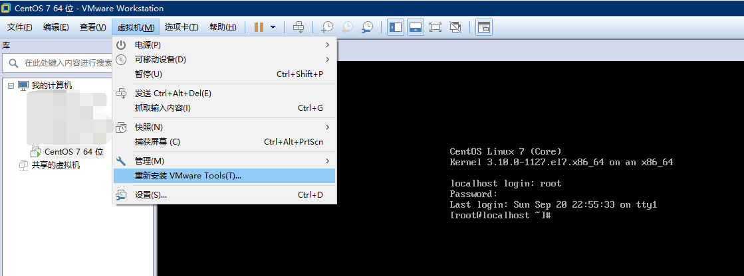
Task: Open the 查看(V) menu
Action: [92, 27]
